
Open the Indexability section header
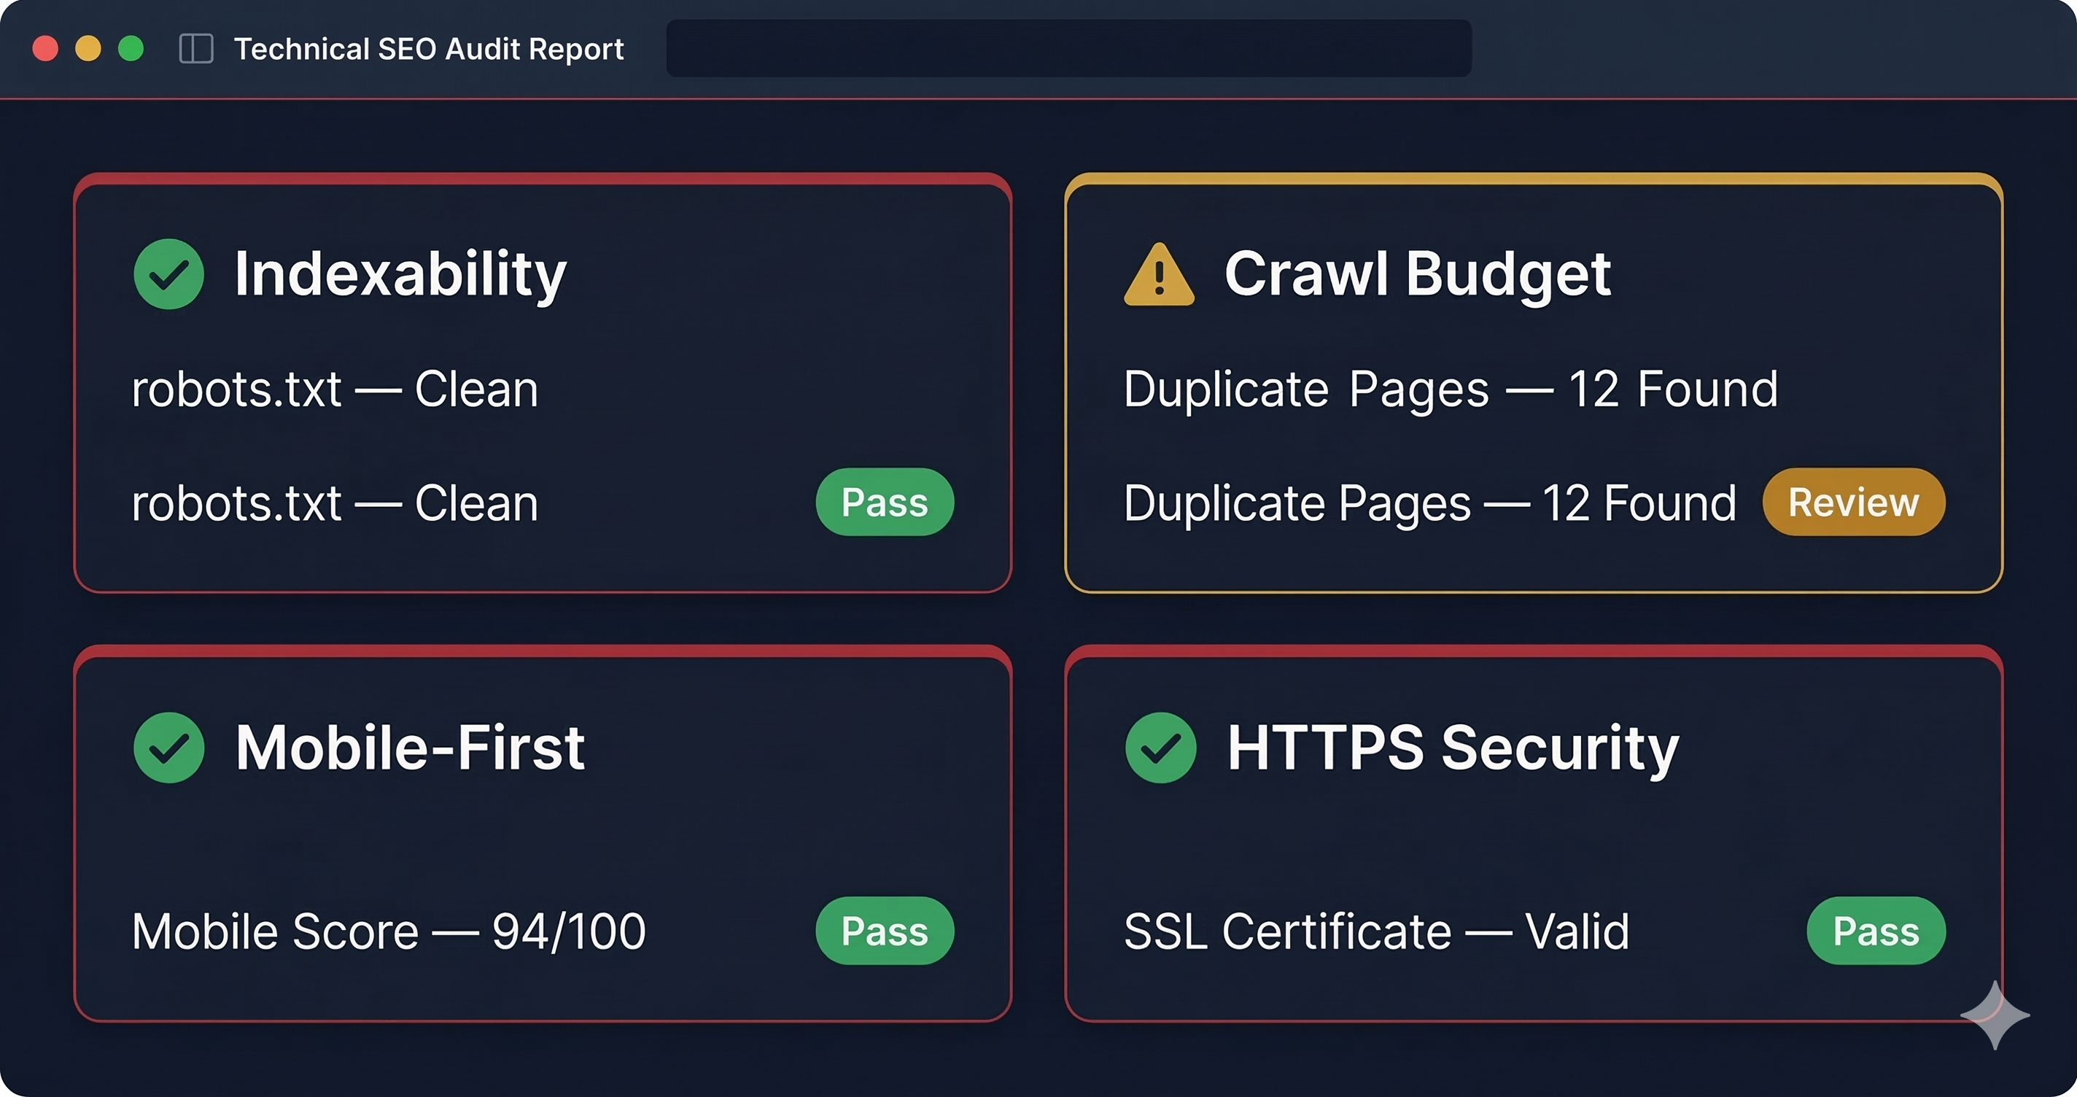[x=400, y=275]
